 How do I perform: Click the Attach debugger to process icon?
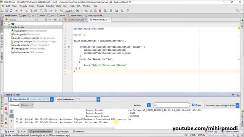click(x=95, y=11)
